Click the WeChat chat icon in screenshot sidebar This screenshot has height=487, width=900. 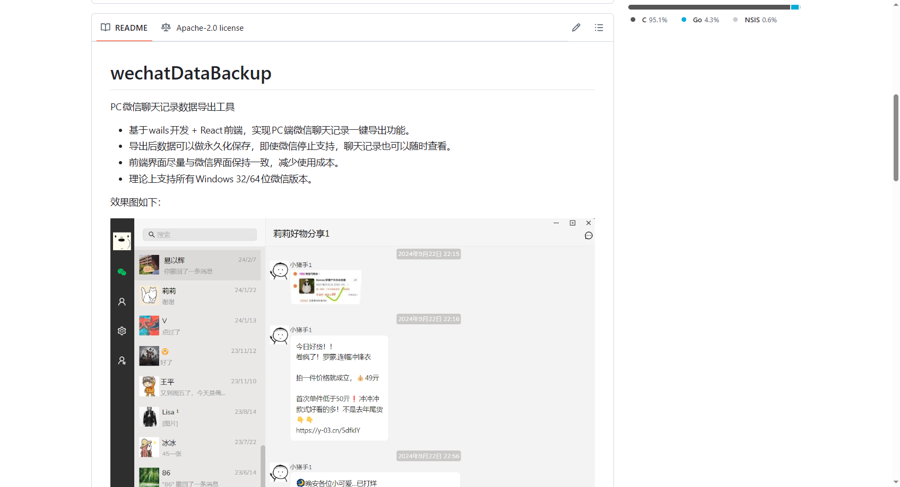122,272
